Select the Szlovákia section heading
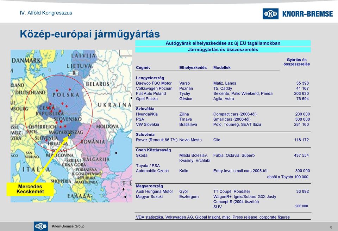This screenshot has width=338, height=231. 145,109
